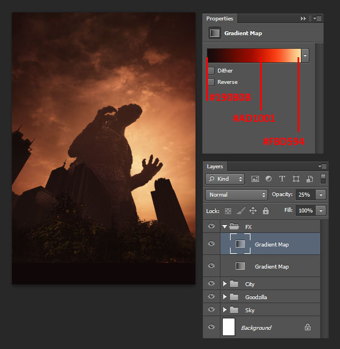Screen dimensions: 340x349
Task: Click the lower Gradient Map layer thumbnail
Action: click(240, 266)
